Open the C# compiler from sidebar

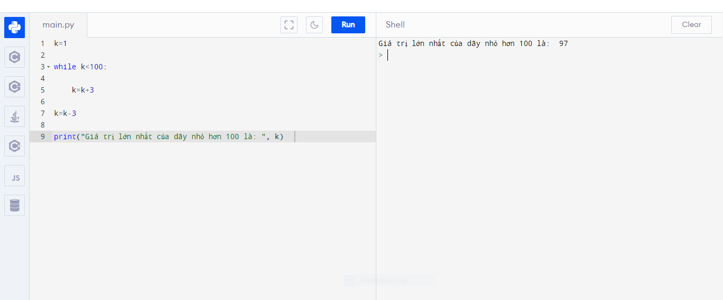coord(15,146)
